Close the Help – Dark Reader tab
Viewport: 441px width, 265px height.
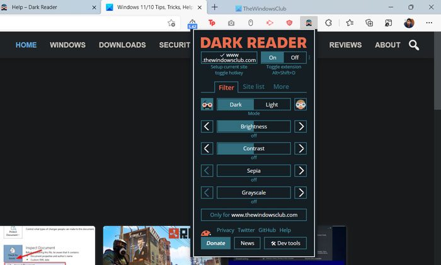pyautogui.click(x=94, y=8)
